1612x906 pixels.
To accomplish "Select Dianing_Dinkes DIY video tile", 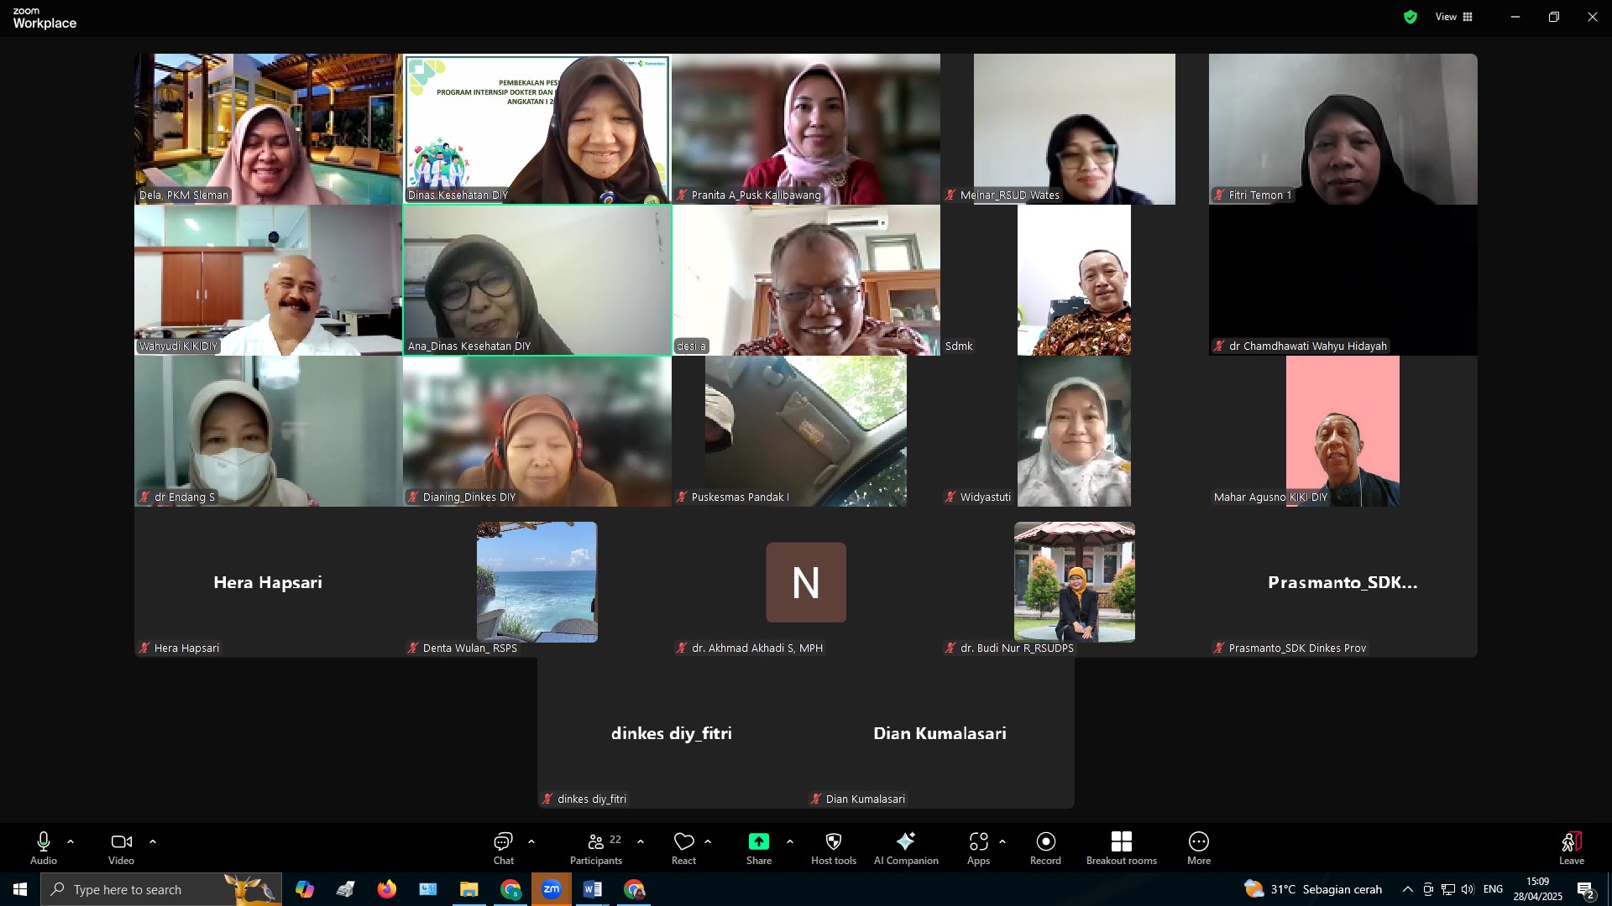I will pyautogui.click(x=537, y=431).
